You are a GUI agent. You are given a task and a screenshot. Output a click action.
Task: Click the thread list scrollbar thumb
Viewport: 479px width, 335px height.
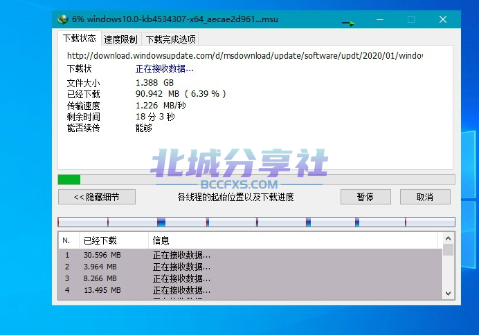(x=449, y=250)
